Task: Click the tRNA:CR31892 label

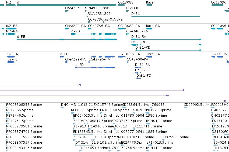Action: point(98,13)
